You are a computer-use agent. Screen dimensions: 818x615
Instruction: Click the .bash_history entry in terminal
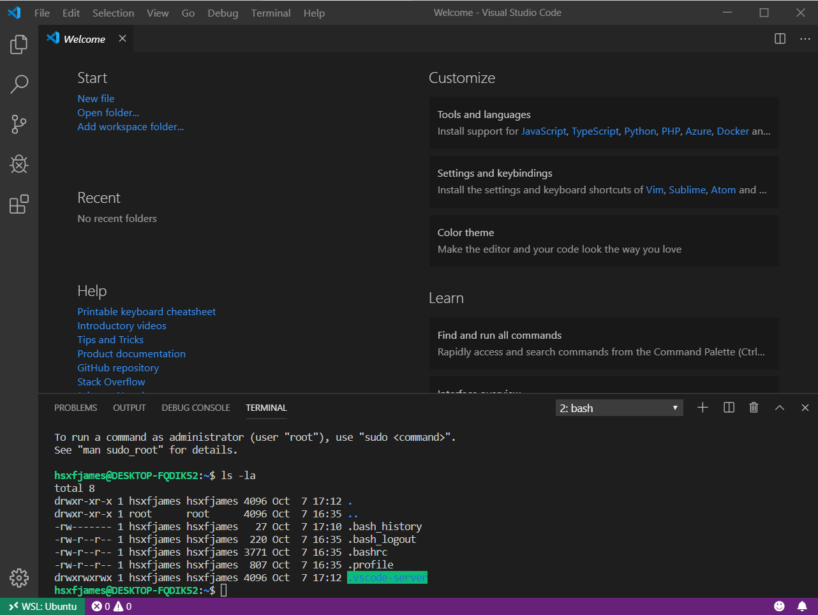(385, 526)
